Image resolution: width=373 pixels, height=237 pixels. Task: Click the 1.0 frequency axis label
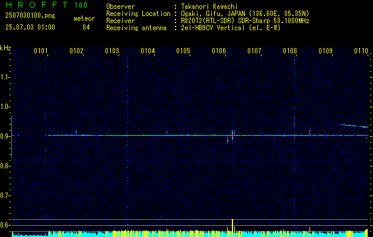(x=5, y=107)
